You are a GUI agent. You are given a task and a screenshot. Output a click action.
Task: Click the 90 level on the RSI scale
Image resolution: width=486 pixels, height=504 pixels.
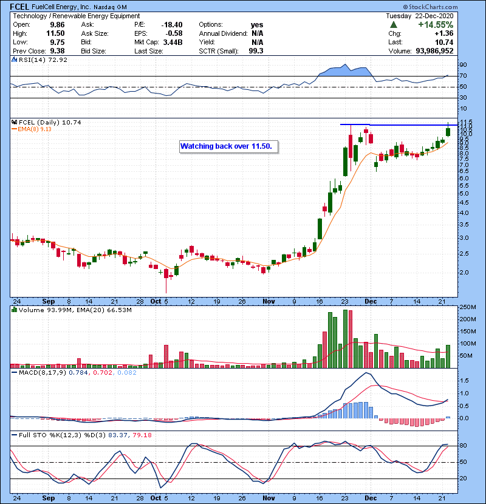[x=463, y=65]
